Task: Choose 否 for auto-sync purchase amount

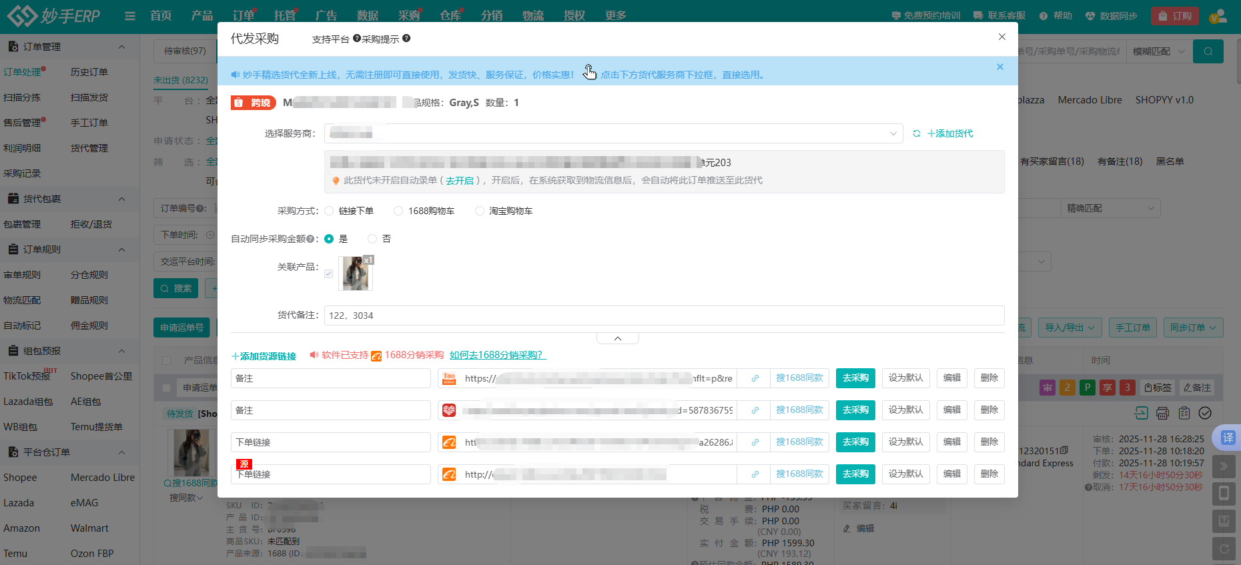Action: click(372, 239)
